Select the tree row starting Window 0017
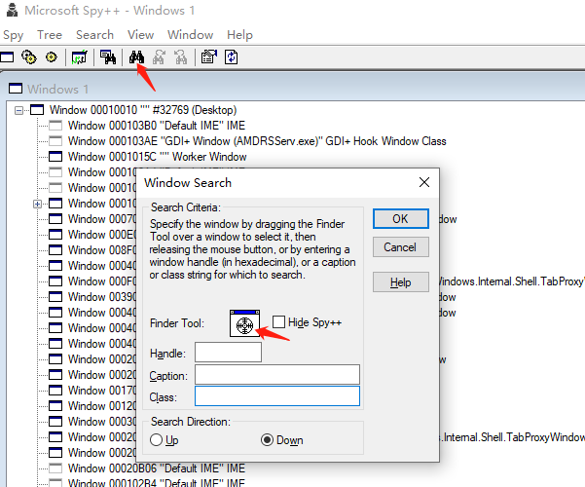Image resolution: width=585 pixels, height=487 pixels. pos(102,391)
